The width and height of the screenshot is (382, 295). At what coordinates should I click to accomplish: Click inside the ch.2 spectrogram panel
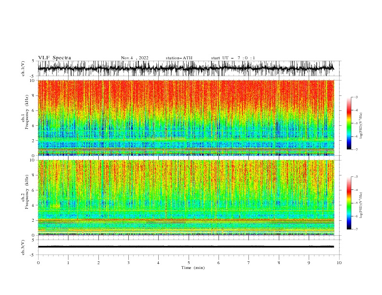coord(186,198)
